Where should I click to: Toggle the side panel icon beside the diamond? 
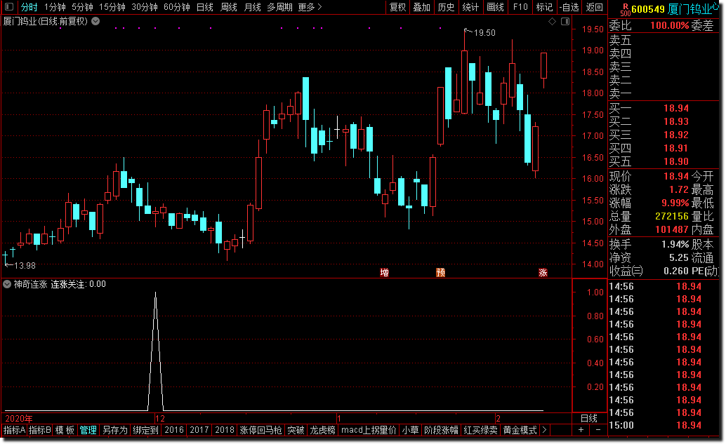(x=565, y=21)
